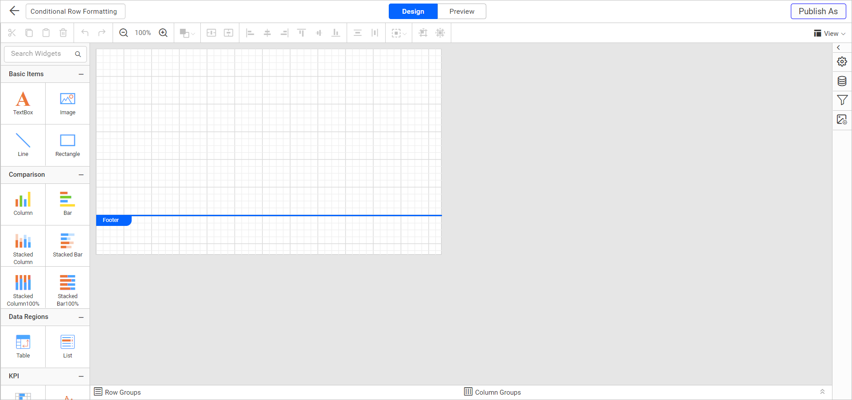Viewport: 852px width, 400px height.
Task: Select the Column chart widget
Action: 23,204
